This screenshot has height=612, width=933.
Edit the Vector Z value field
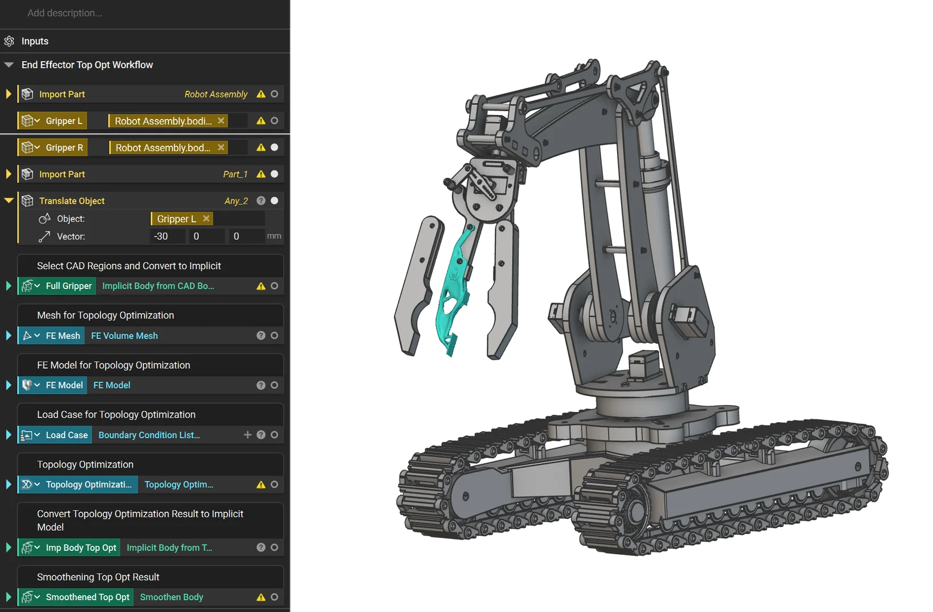[x=247, y=236]
